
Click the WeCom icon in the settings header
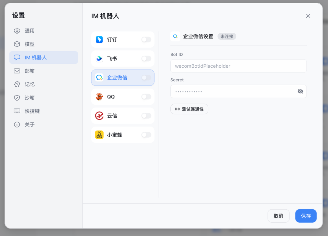175,36
